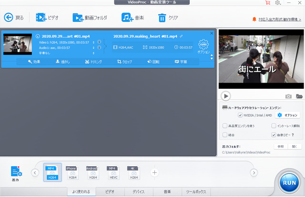Open the 対応入出力形式 link
Viewport: 305px width, 197px height.
point(280,19)
